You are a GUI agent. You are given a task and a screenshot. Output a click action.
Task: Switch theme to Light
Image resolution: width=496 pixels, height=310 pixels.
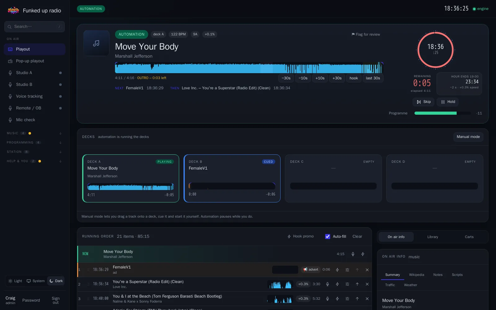[x=15, y=281]
